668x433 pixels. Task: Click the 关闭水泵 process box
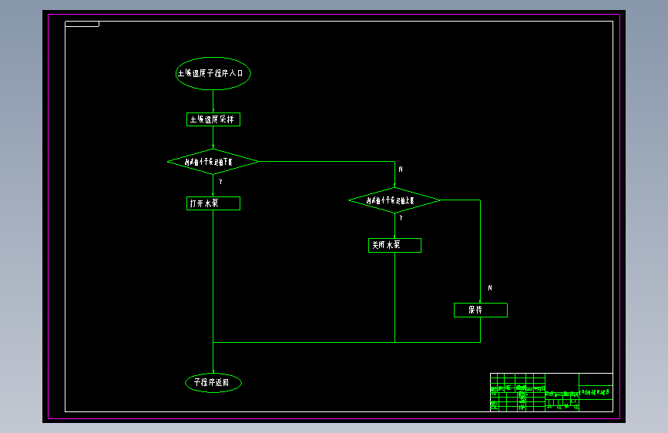[x=394, y=245]
